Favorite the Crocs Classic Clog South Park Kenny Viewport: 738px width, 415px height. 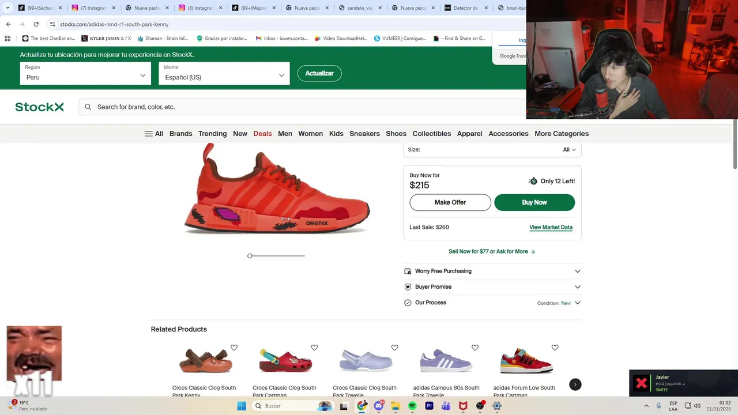234,348
